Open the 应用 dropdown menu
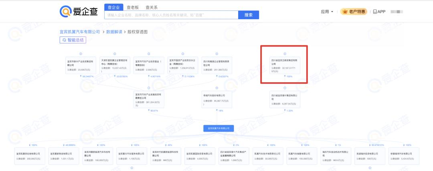433x171 pixels. (327, 12)
